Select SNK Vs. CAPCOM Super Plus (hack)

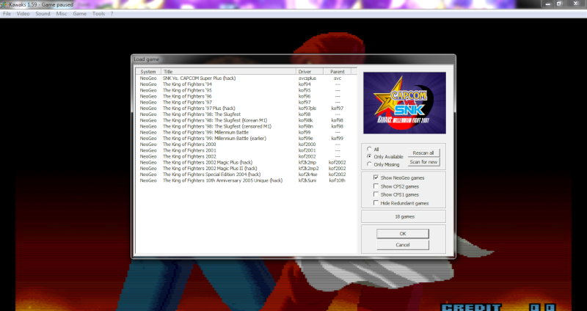[246, 78]
